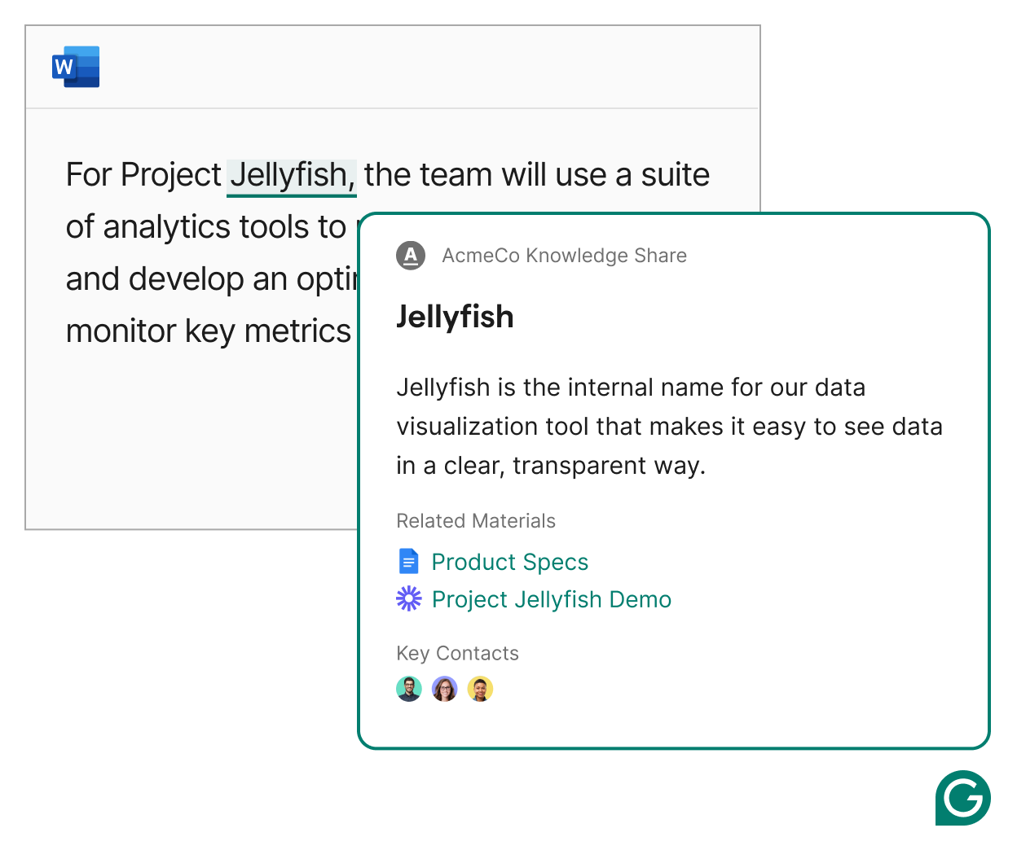This screenshot has height=850, width=1017.
Task: Select the middle key contact avatar with purple background
Action: 445,689
